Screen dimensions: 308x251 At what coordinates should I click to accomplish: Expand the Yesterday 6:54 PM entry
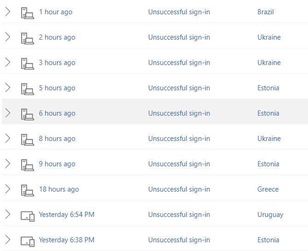tap(7, 215)
